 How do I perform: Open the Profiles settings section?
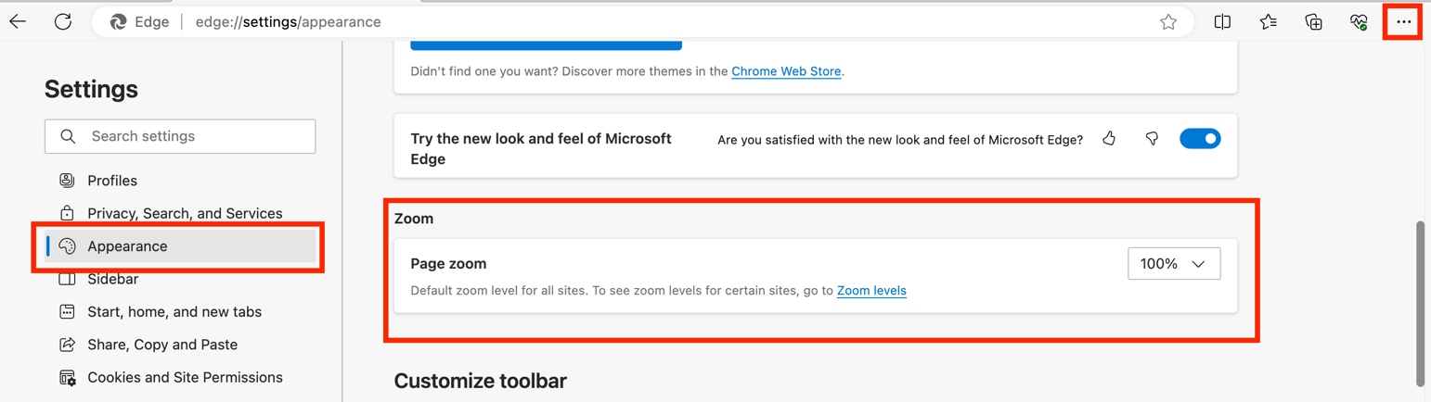[112, 181]
